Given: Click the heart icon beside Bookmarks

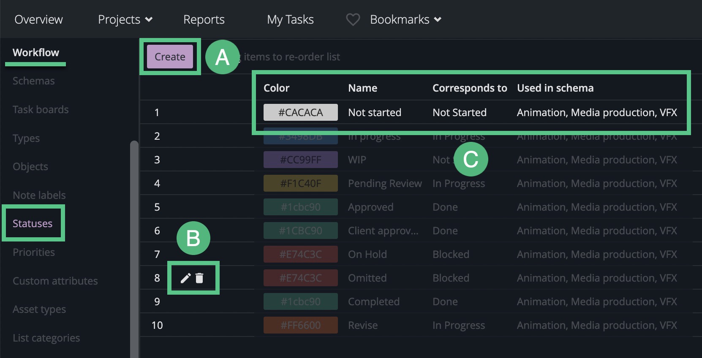Looking at the screenshot, I should (353, 19).
